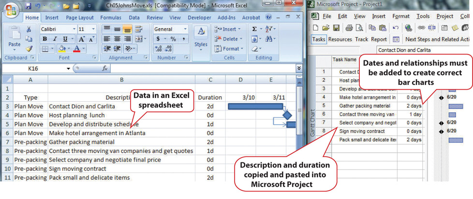Toggle Center alignment in Excel
Screen dimensions: 473x199
[x=118, y=39]
